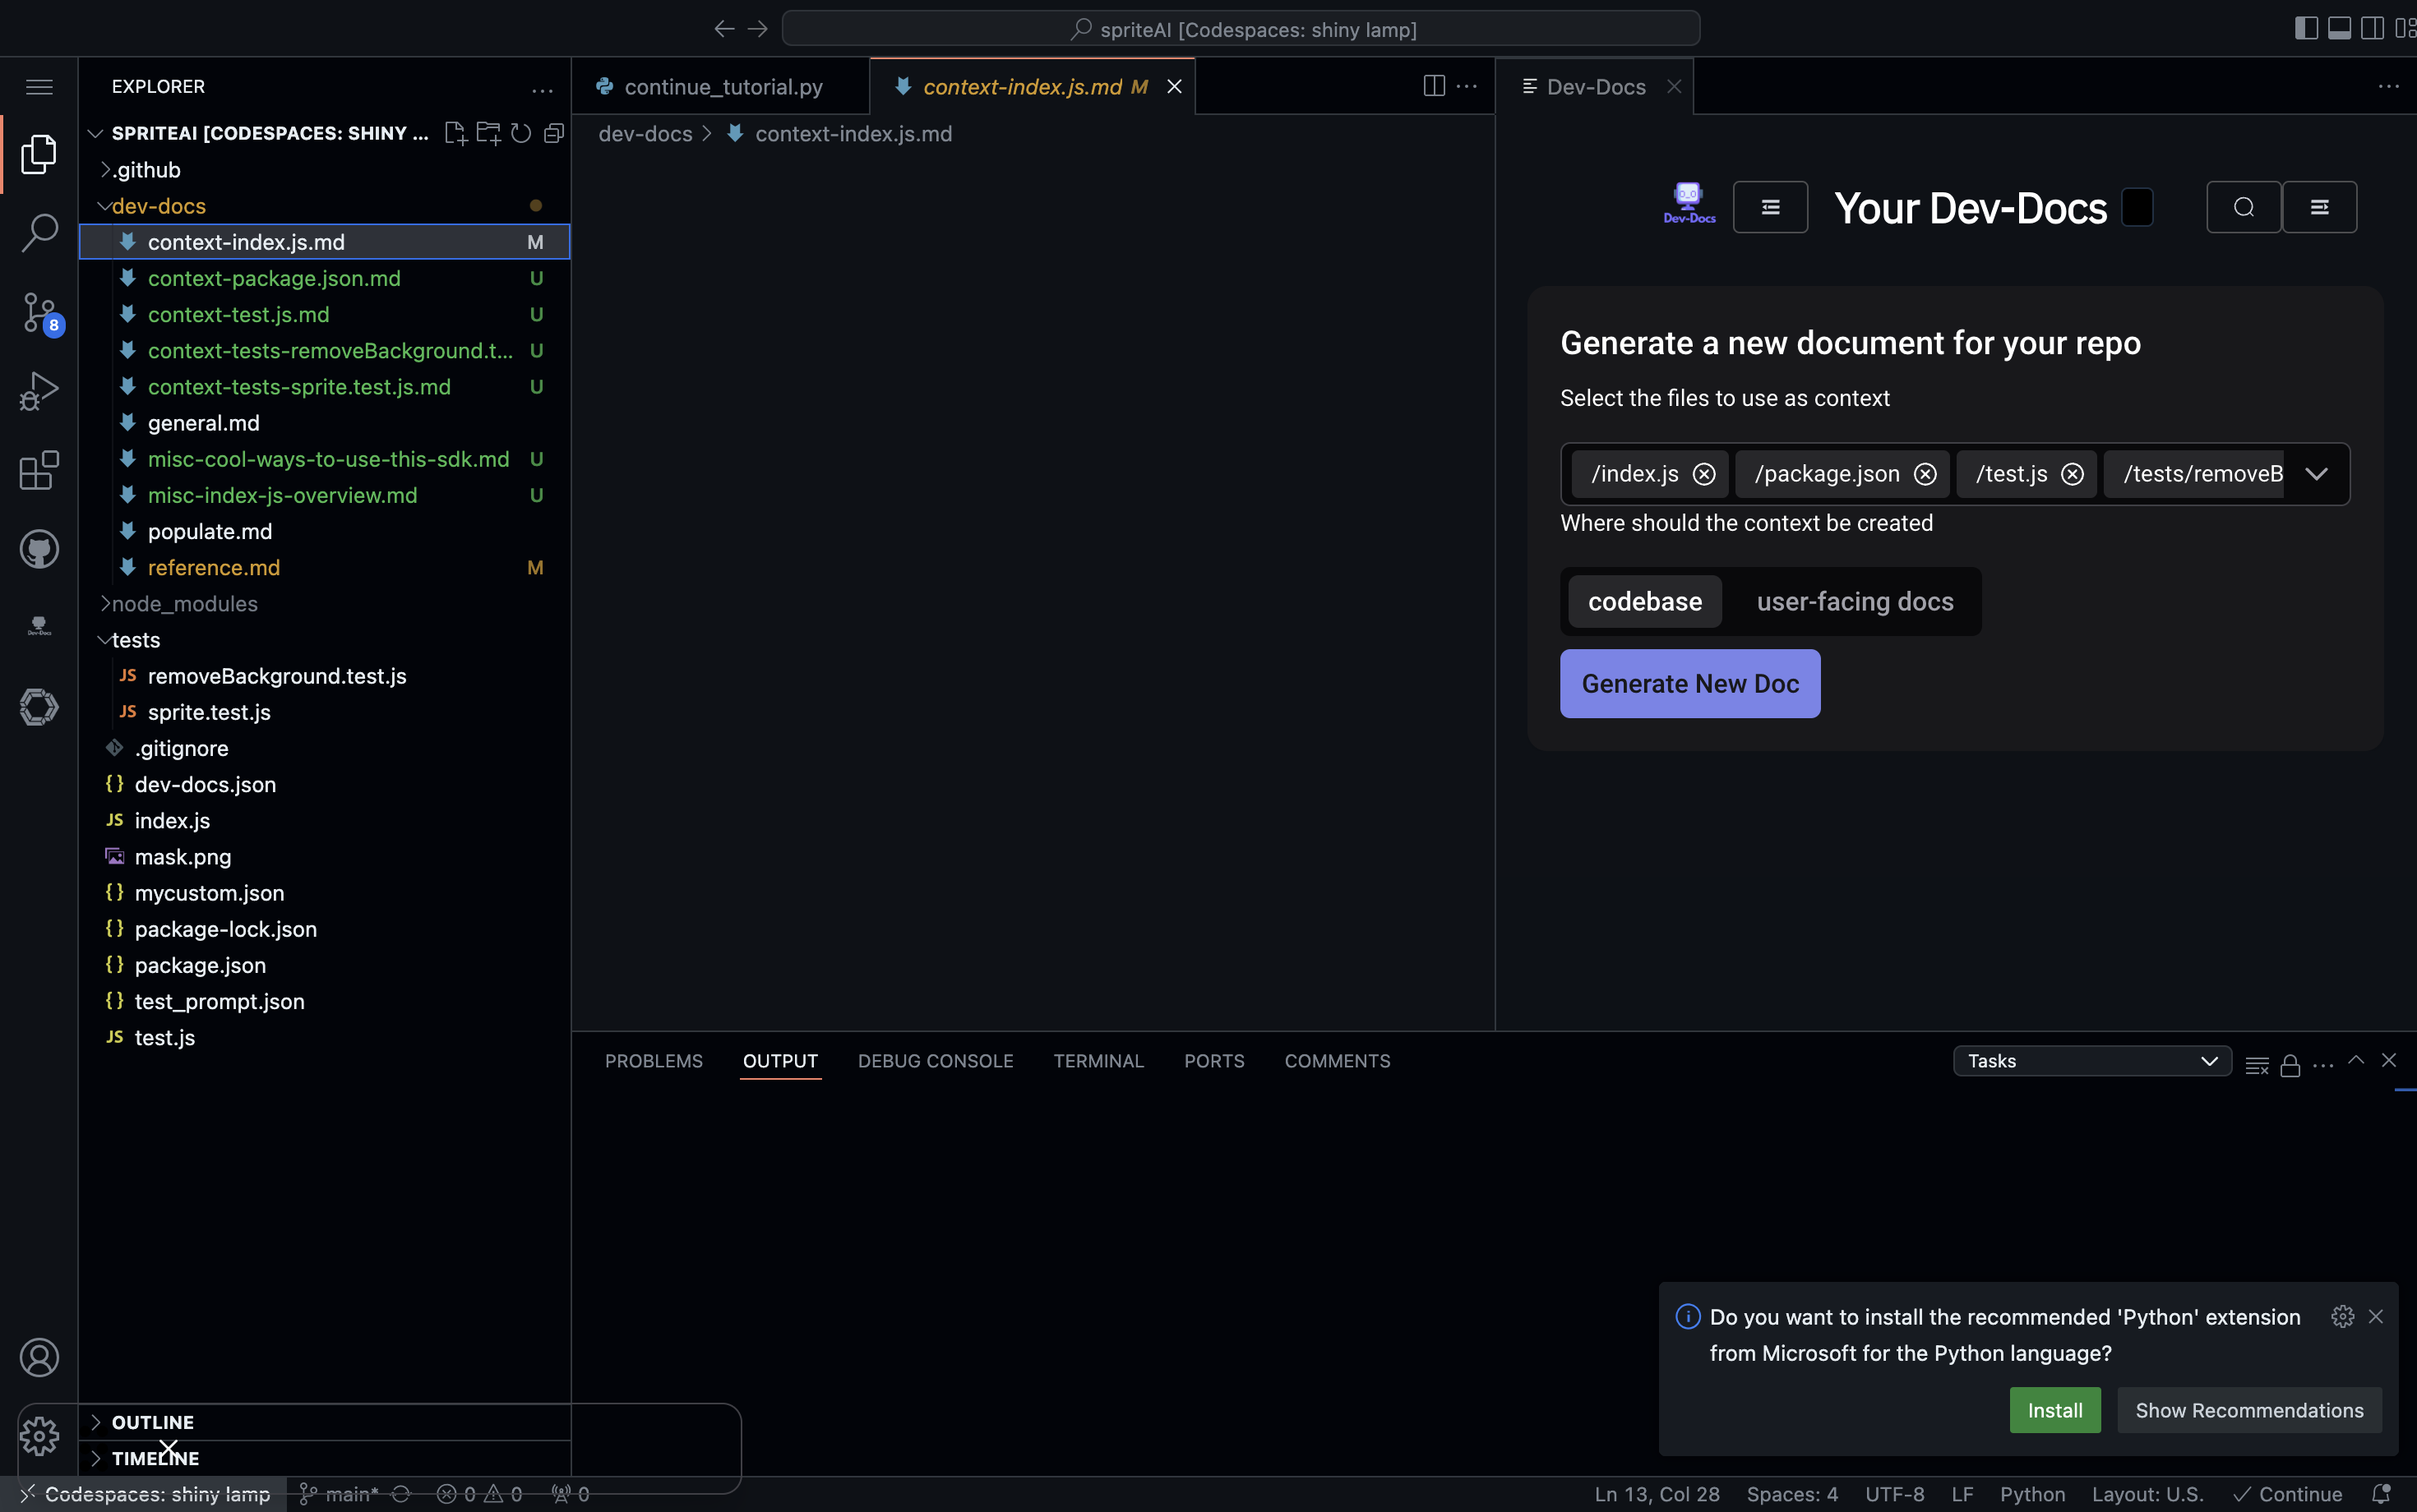
Task: Install the recommended Python extension
Action: [2054, 1410]
